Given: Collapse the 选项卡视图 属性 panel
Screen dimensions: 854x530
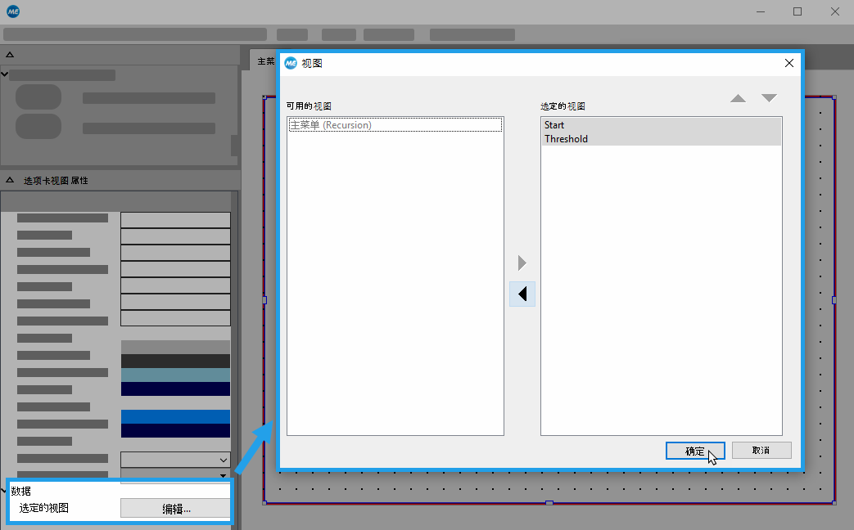Looking at the screenshot, I should pyautogui.click(x=11, y=180).
